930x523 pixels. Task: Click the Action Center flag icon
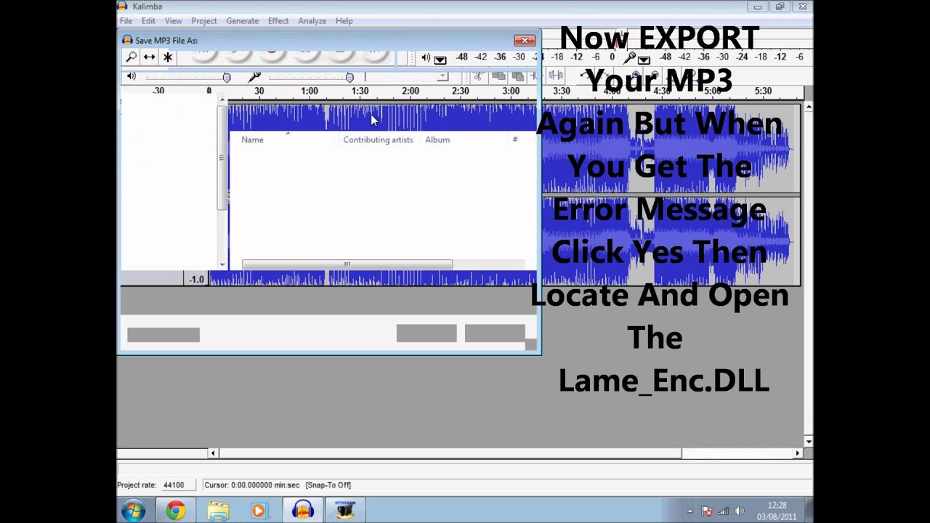click(707, 511)
